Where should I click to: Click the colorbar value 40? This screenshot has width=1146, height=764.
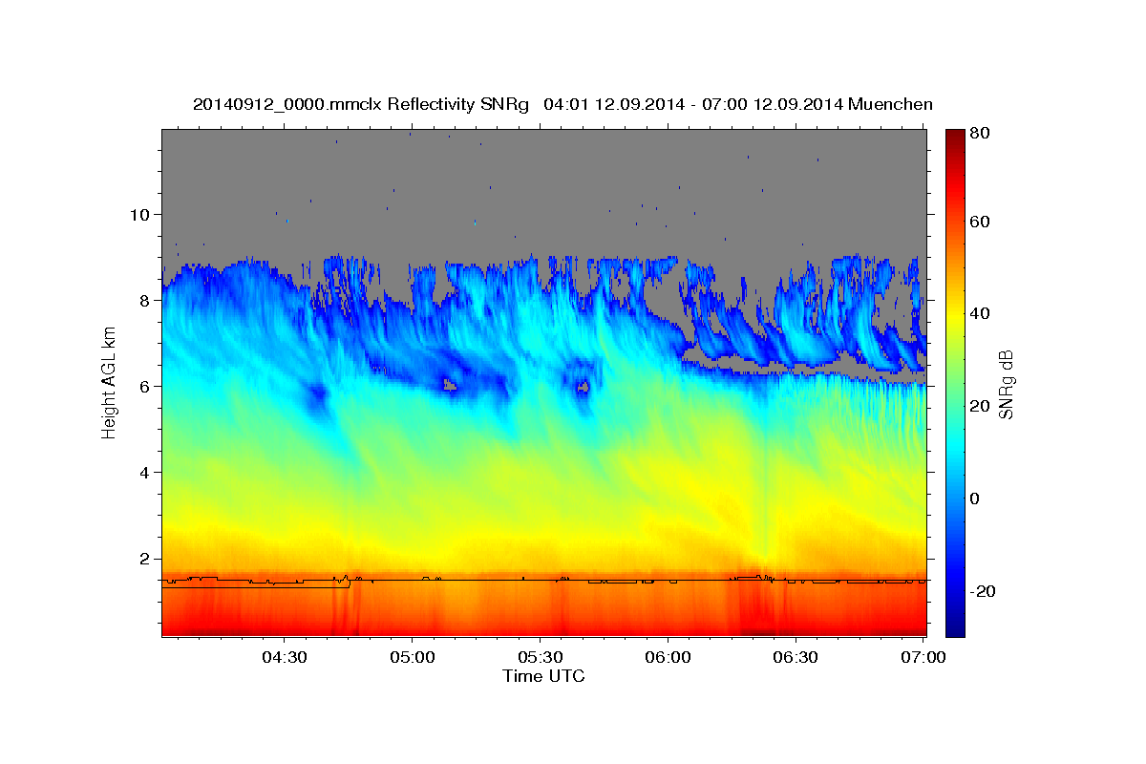[982, 313]
